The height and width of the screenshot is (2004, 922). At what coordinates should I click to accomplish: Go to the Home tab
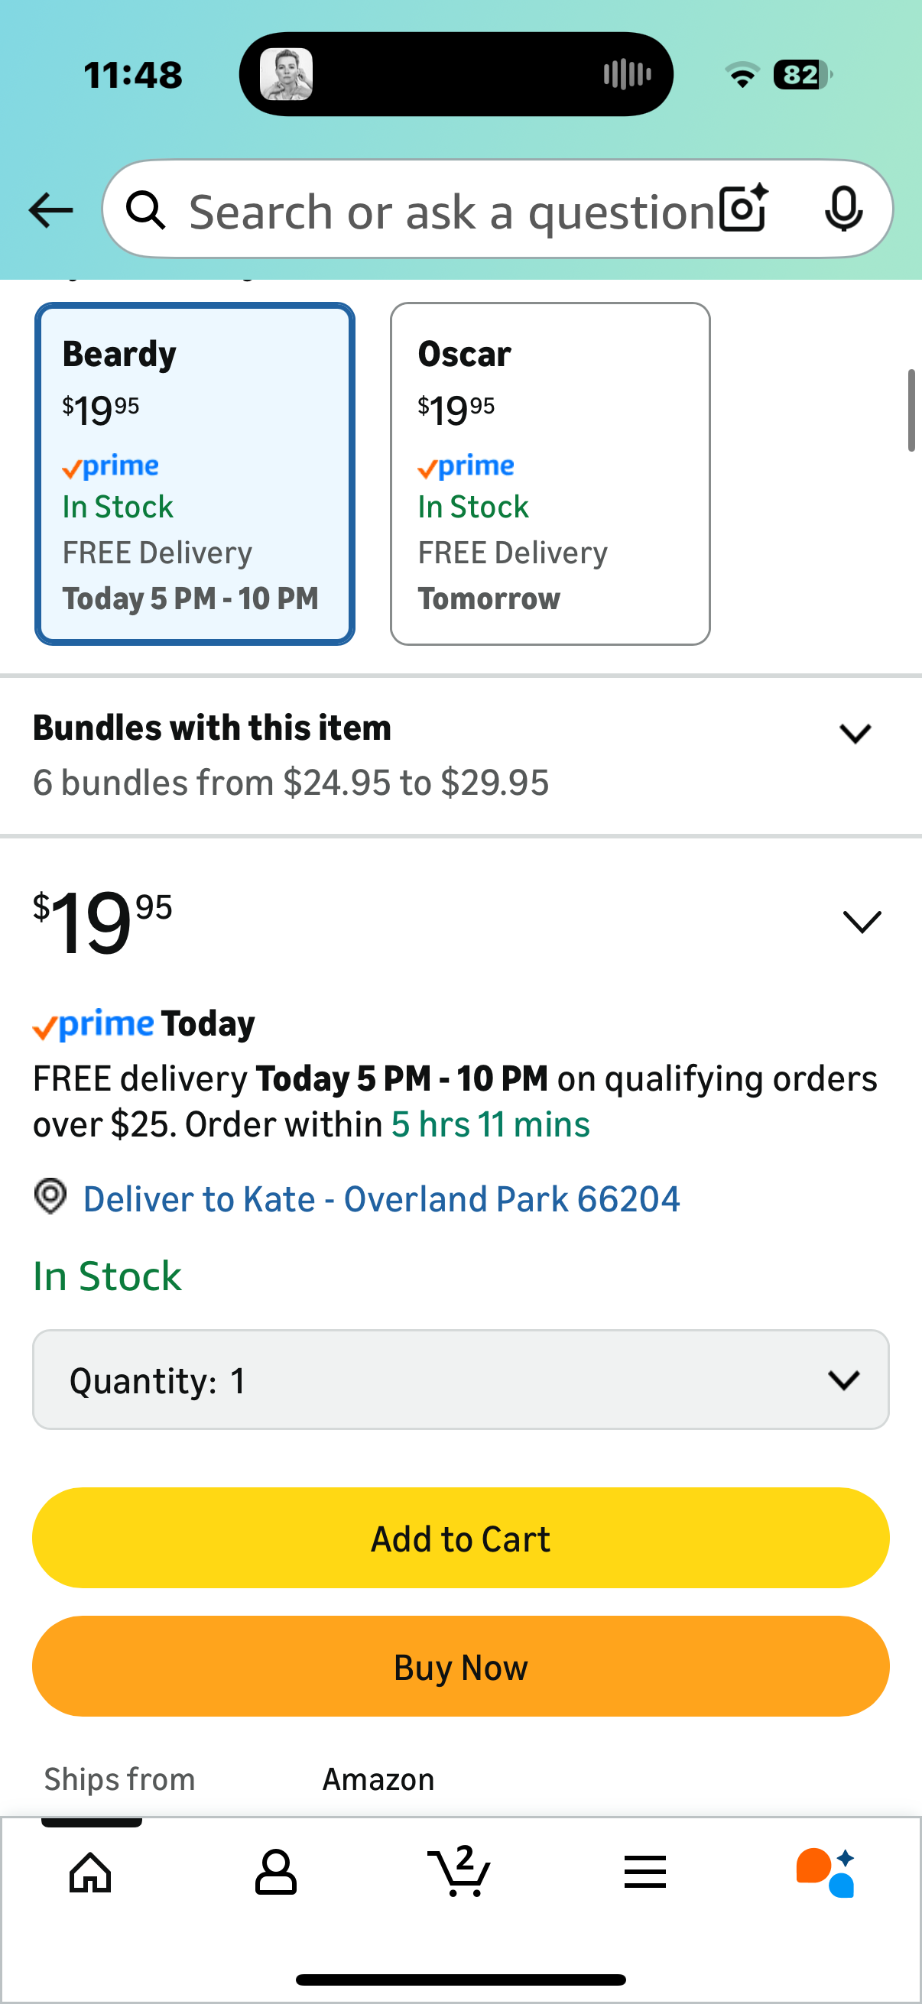pos(91,1872)
